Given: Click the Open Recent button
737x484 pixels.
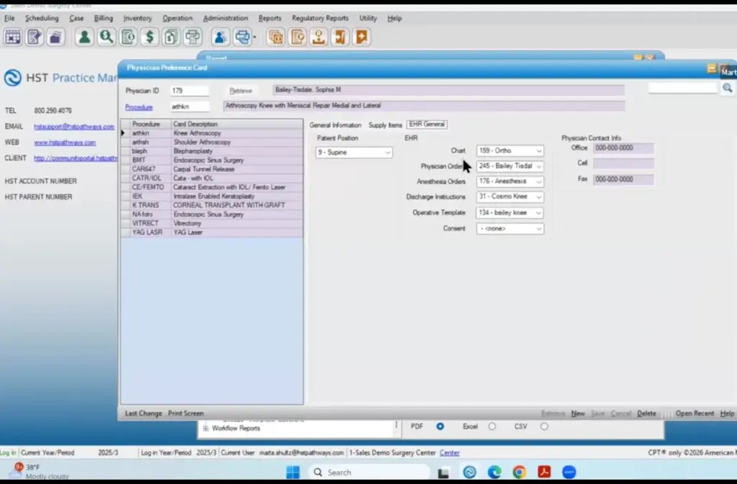Looking at the screenshot, I should pos(695,413).
